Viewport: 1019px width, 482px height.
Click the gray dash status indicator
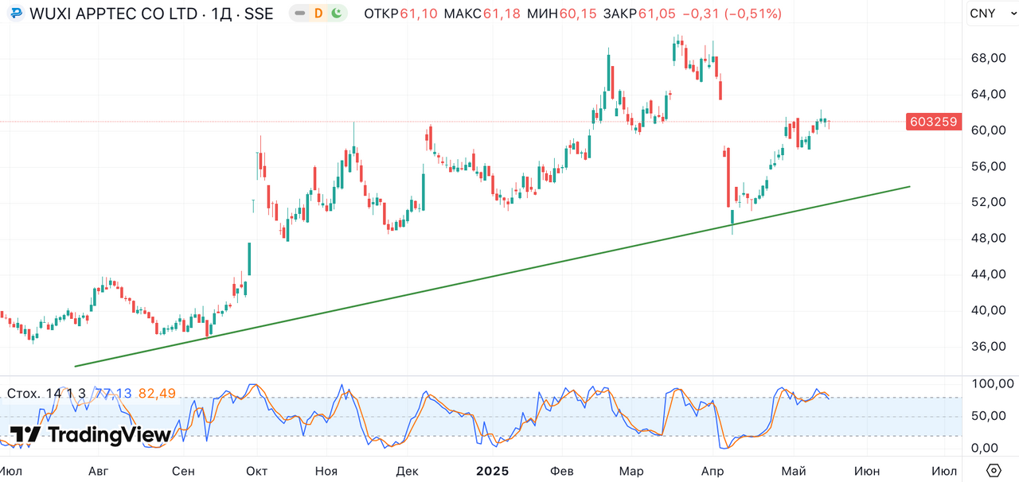299,14
